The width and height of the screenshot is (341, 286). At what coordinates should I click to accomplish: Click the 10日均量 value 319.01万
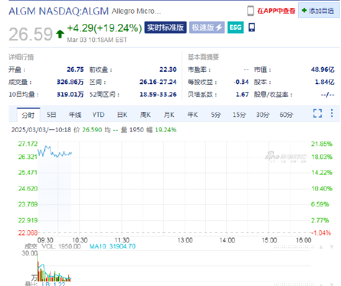(70, 95)
